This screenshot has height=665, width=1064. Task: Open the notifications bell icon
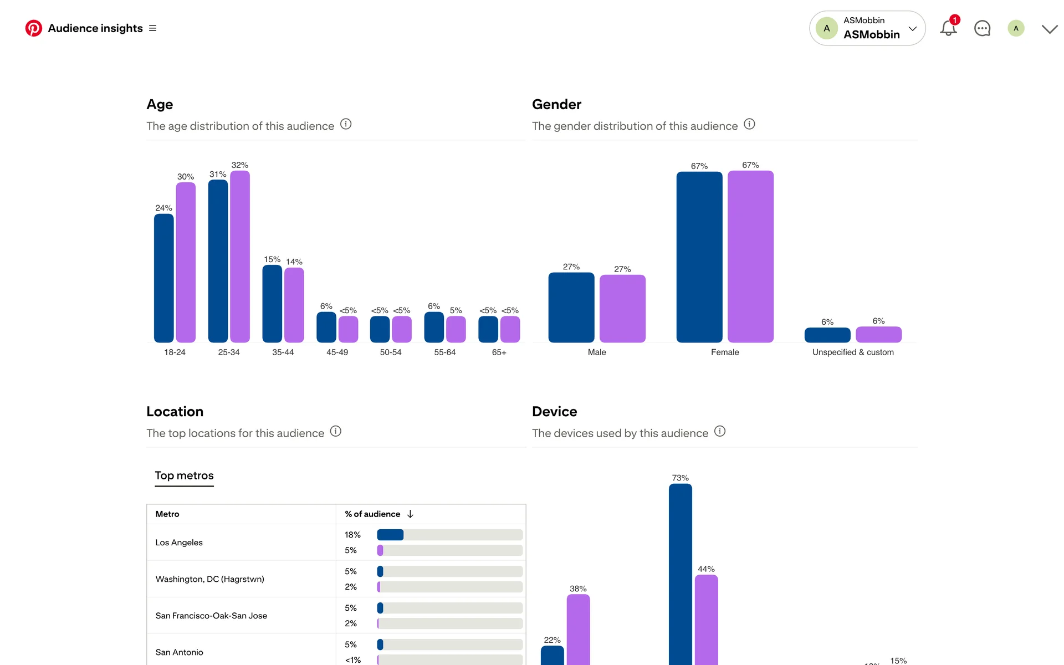948,28
